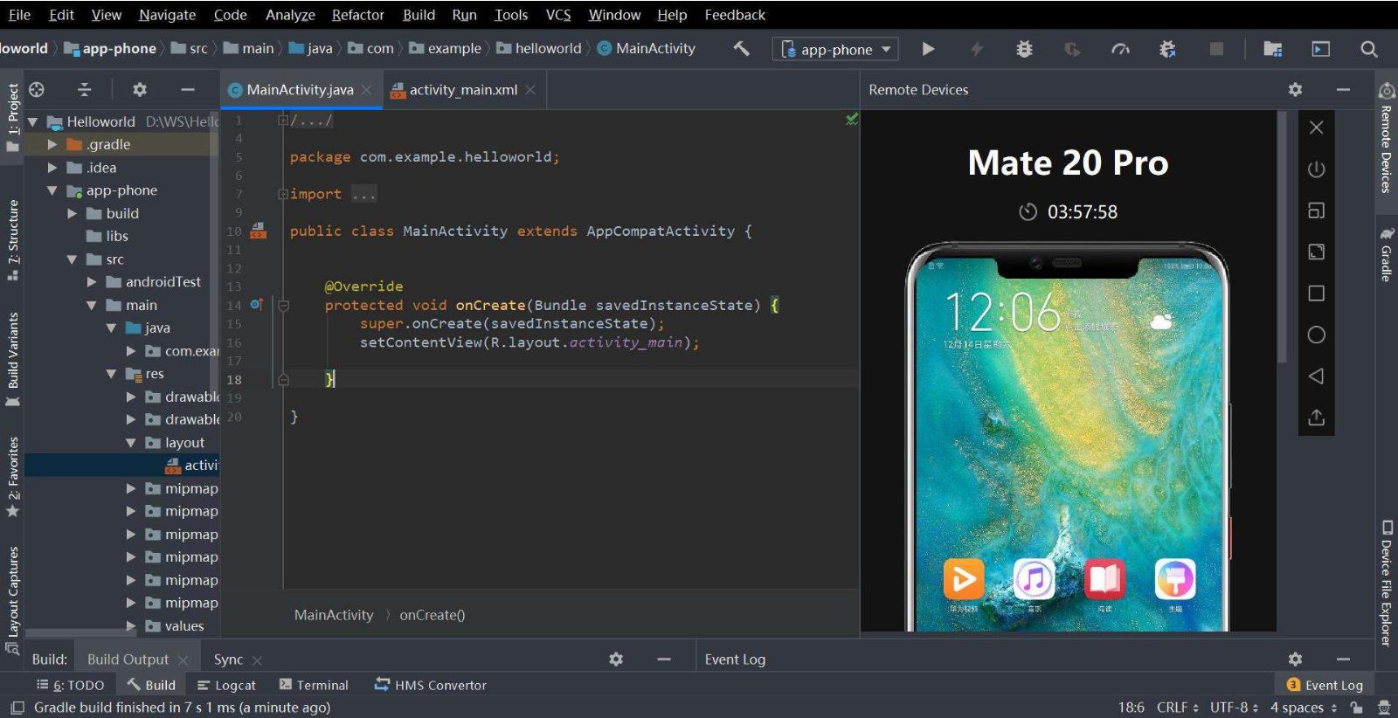Run the app with the play button
The height and width of the screenshot is (718, 1398).
click(928, 49)
